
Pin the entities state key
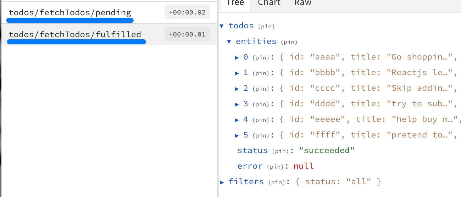[289, 42]
